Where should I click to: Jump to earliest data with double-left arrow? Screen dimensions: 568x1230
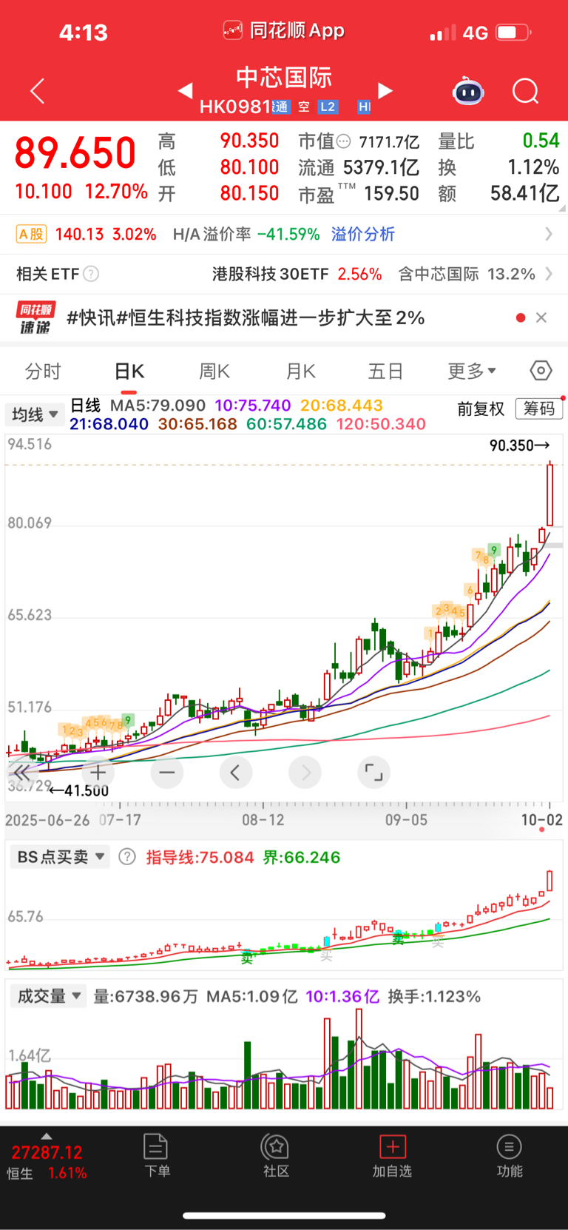coord(21,773)
